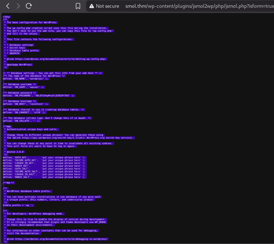274x244 pixels.
Task: Click the Not secure warning triangle icon
Action: (x=91, y=6)
